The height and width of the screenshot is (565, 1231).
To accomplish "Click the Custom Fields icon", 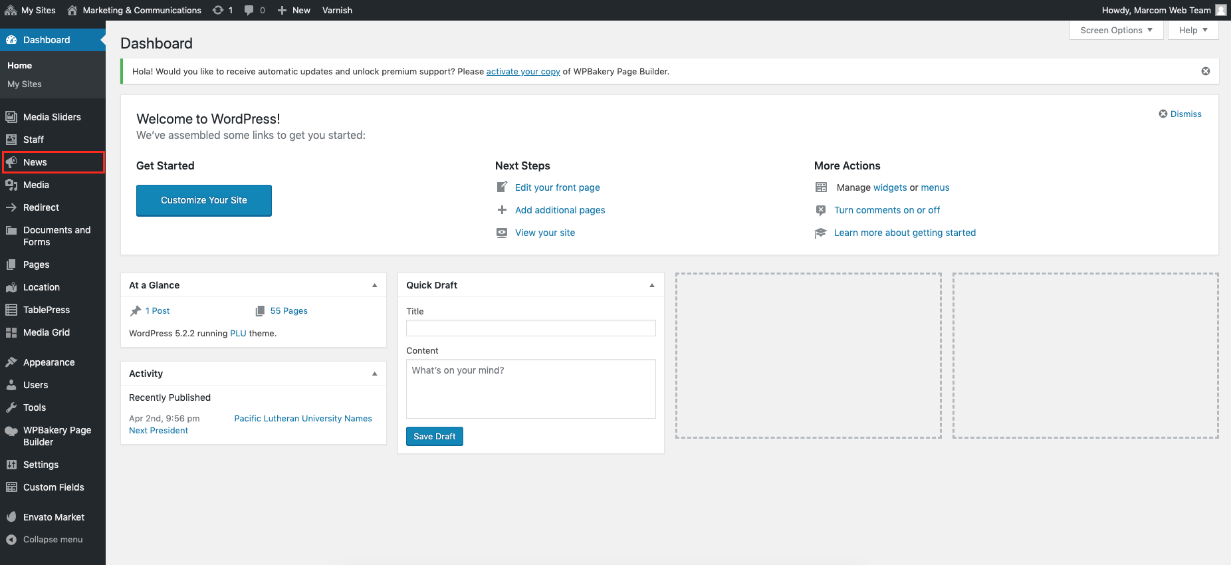I will tap(11, 487).
